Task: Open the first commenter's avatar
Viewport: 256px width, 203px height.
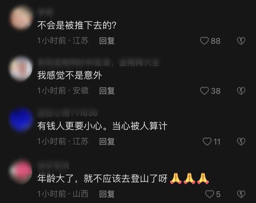Action: (x=21, y=18)
